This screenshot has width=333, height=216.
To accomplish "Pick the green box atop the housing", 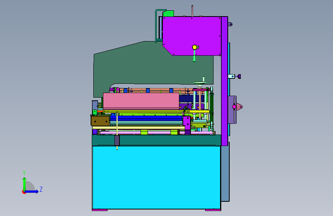I will point(168,14).
